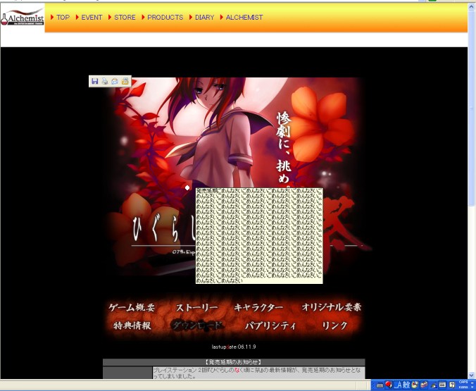This screenshot has height=391, width=476.
Task: Switch input mode via the _A indicator
Action: click(398, 385)
